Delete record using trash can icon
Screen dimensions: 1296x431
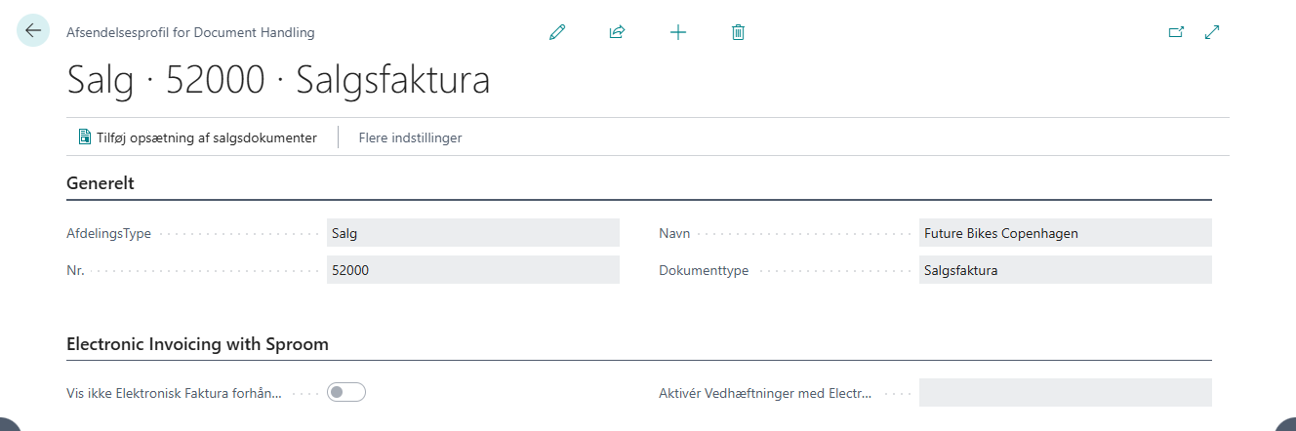(x=738, y=32)
